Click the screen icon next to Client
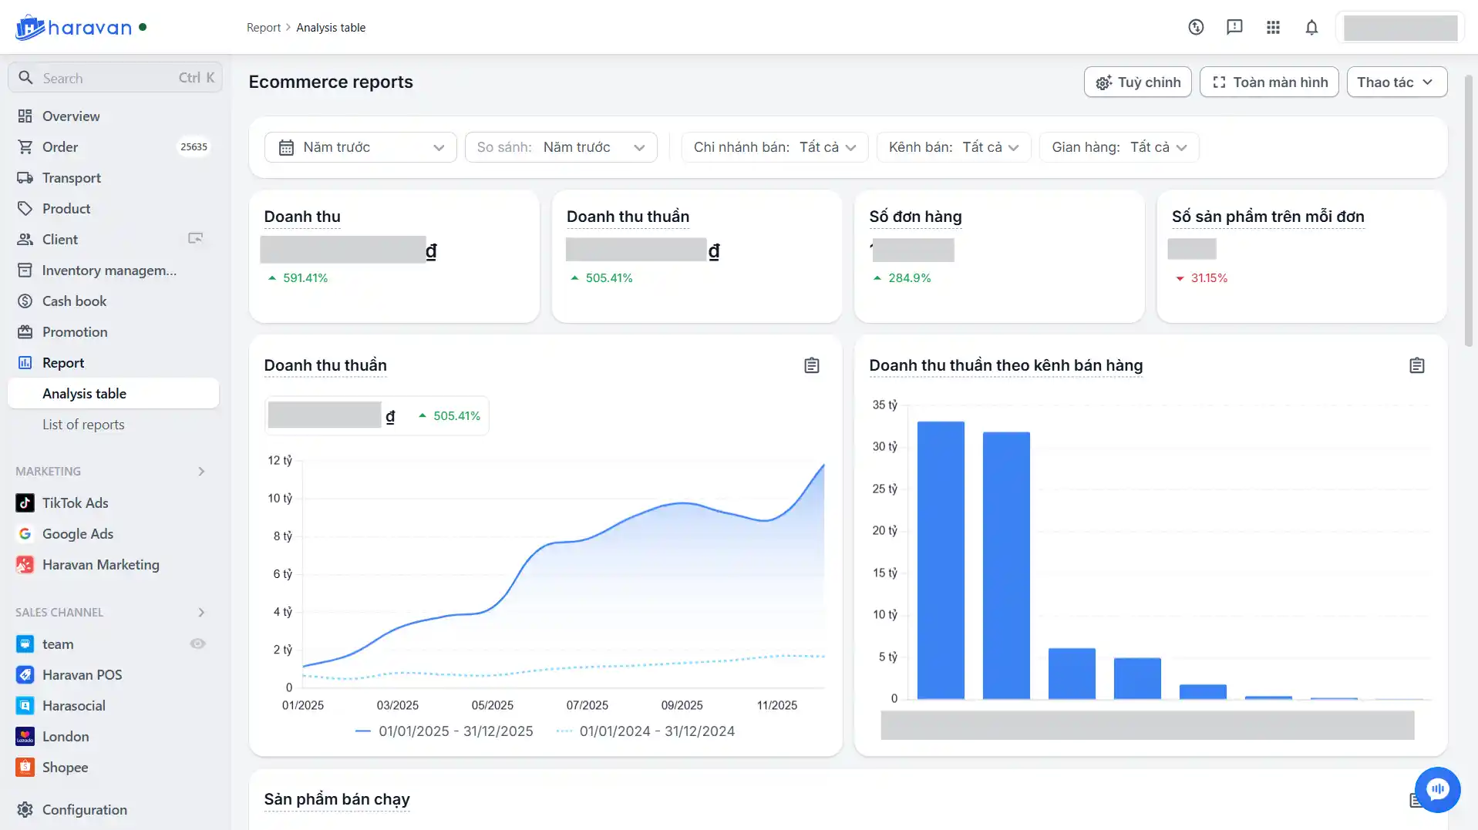Screen dimensions: 1478x830 click(x=196, y=239)
